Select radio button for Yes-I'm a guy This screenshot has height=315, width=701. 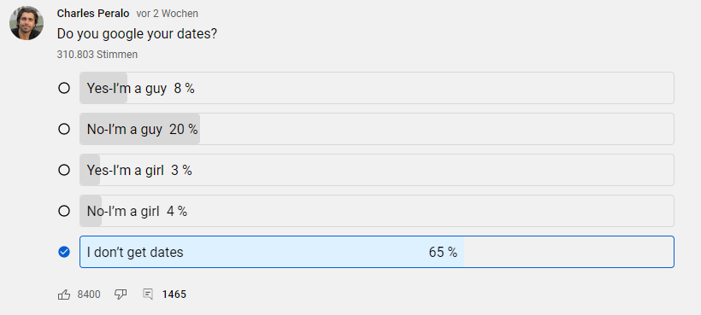pos(64,88)
